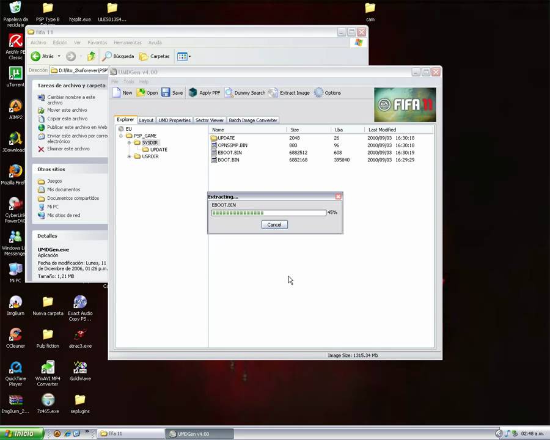The image size is (550, 440).
Task: Select the EU root disc node
Action: point(125,129)
